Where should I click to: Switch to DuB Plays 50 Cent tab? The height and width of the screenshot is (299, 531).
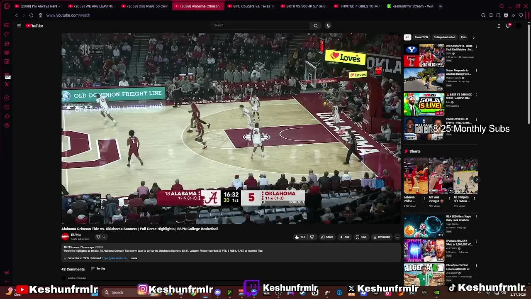145,6
